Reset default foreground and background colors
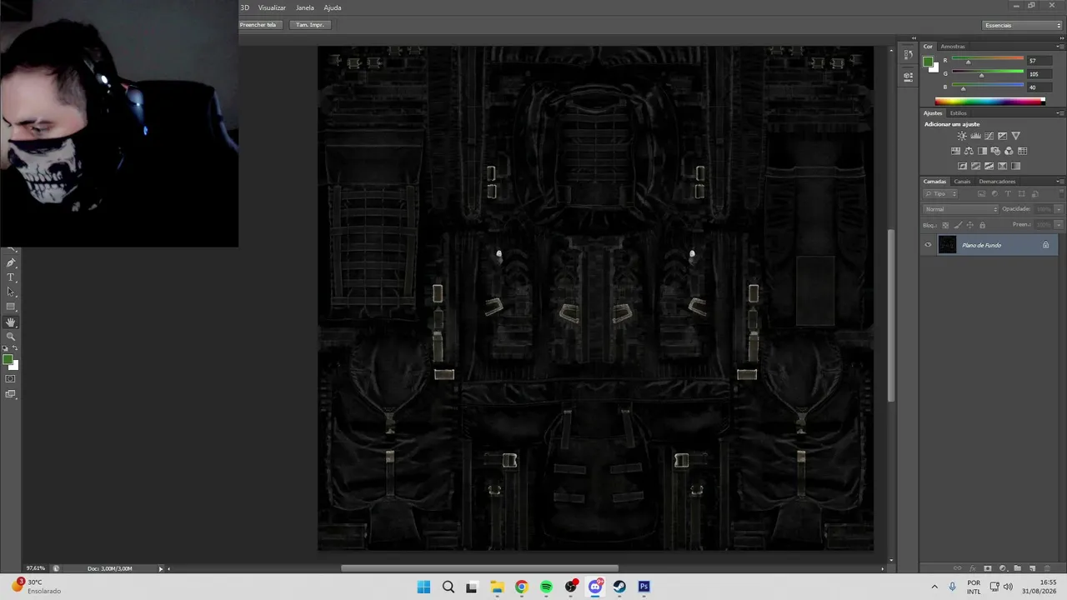This screenshot has width=1067, height=600. (5, 349)
